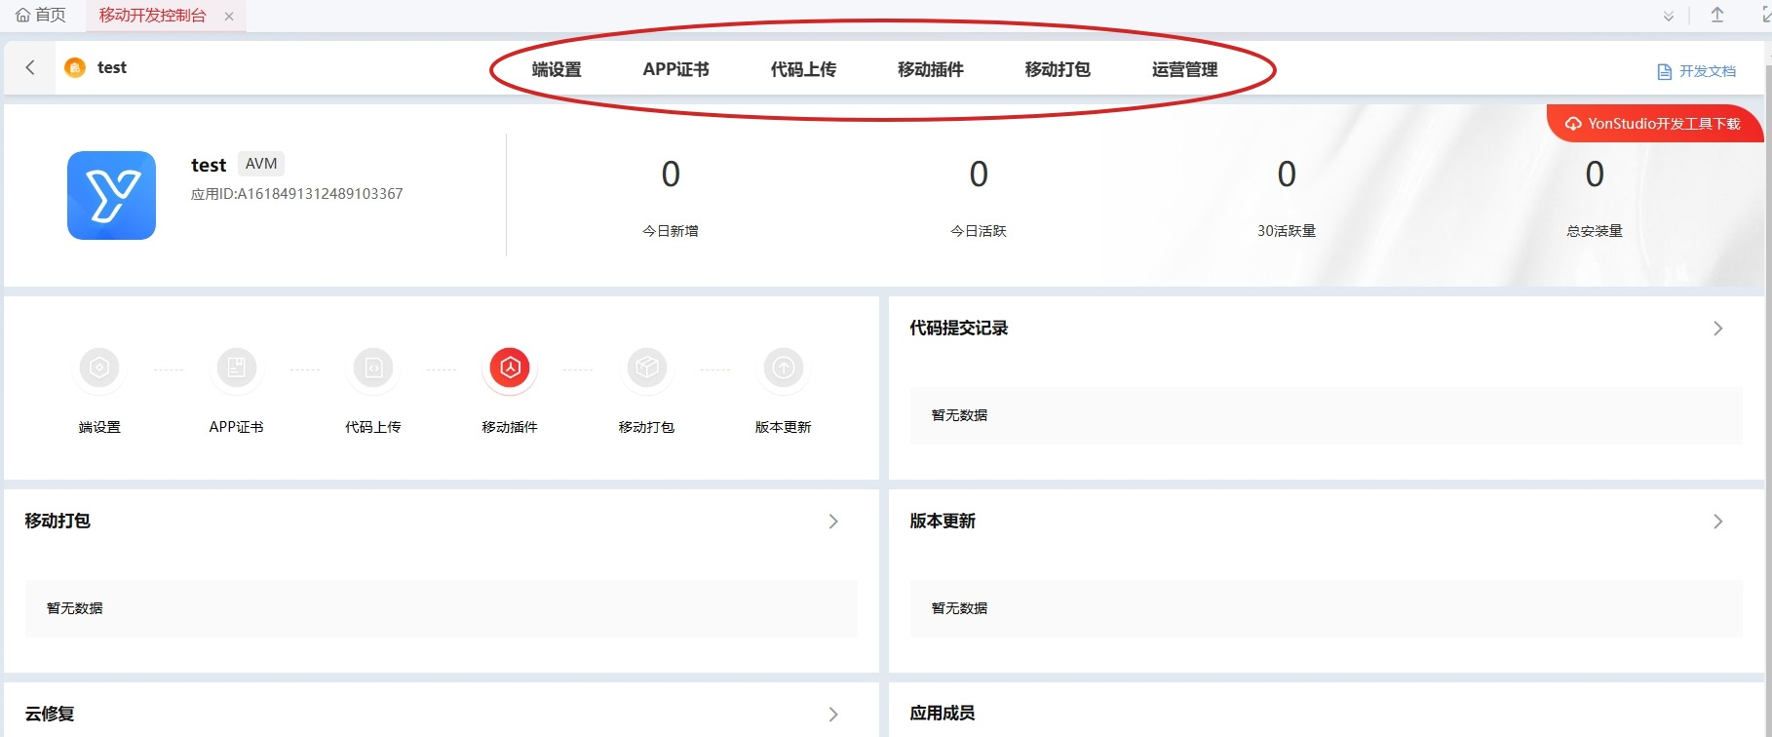Screen dimensions: 1772x737
Task: Open the 端设置 top navigation menu
Action: click(x=557, y=69)
